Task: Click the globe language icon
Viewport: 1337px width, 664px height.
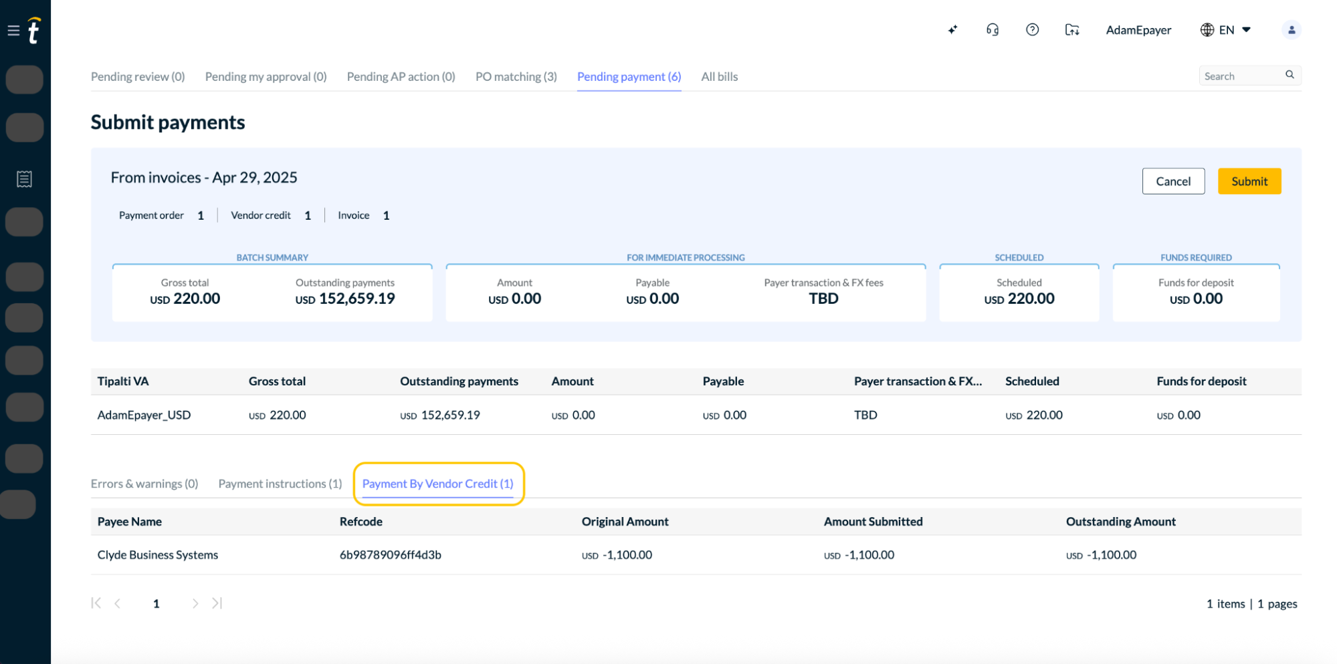Action: pyautogui.click(x=1207, y=30)
